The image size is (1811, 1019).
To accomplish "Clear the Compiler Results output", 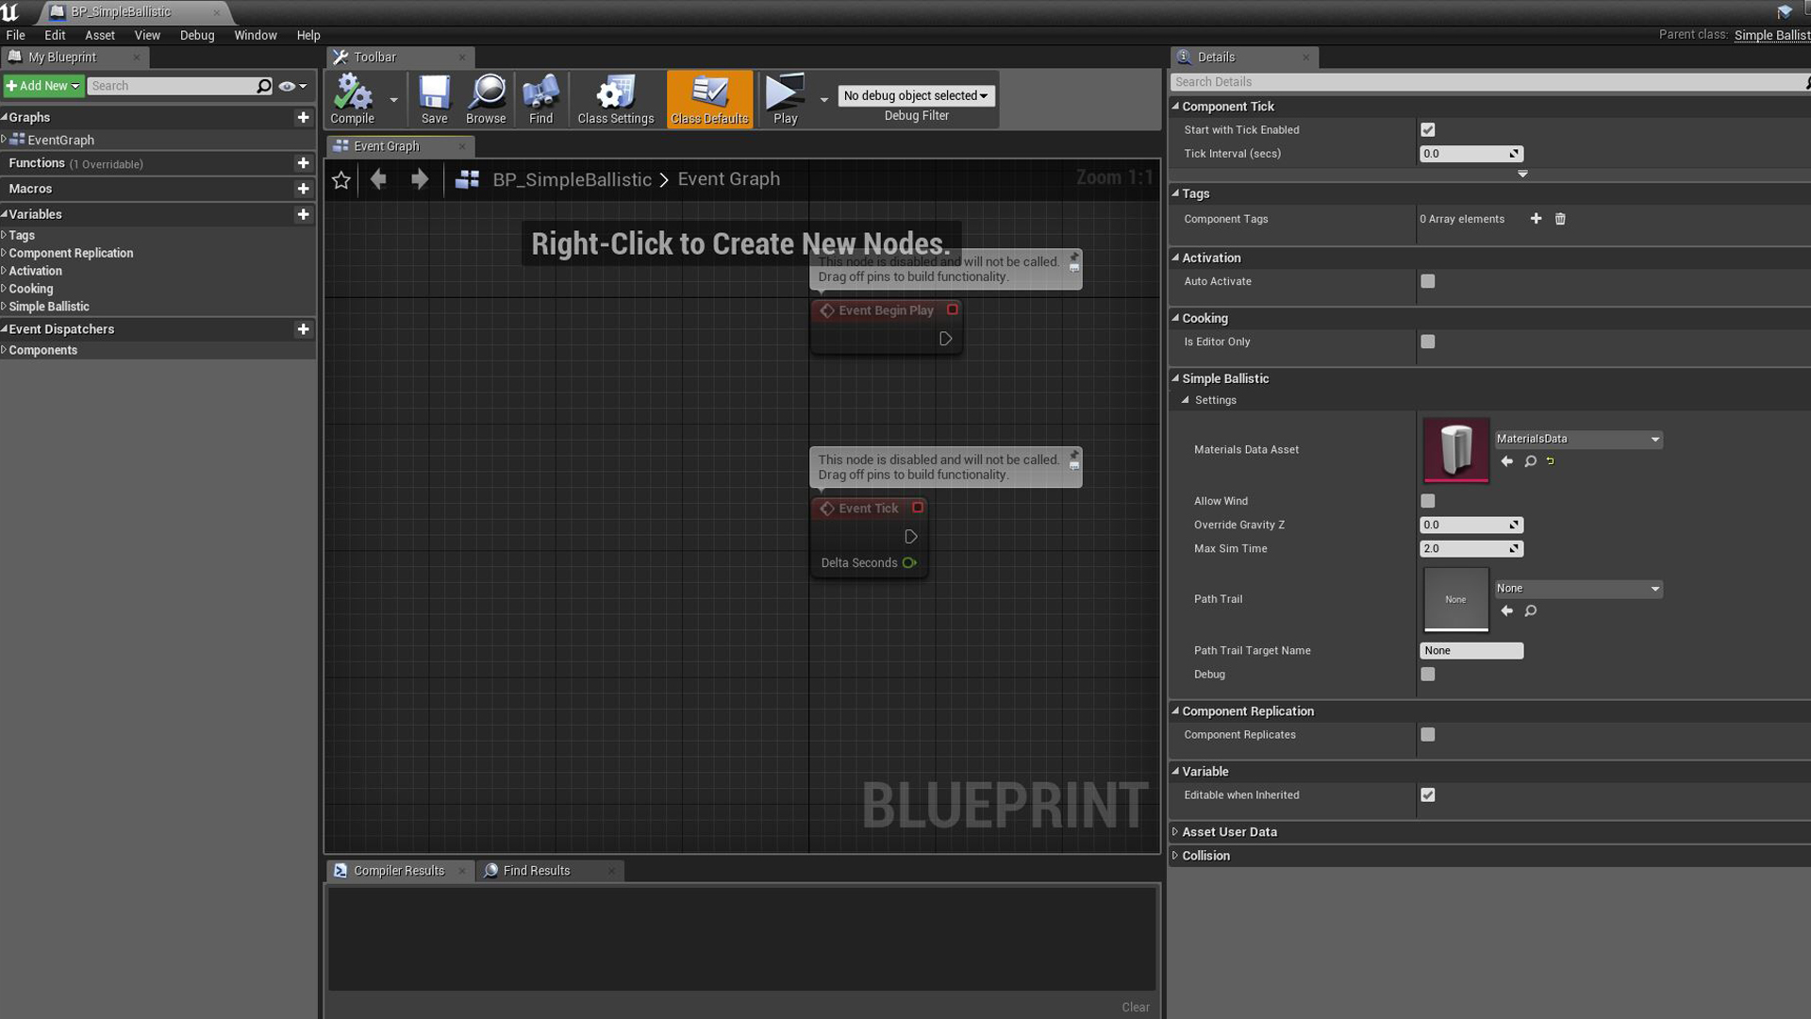I will (1135, 1007).
